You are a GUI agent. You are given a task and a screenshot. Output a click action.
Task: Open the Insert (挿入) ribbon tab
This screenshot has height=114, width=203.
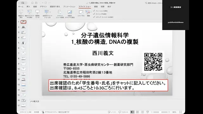28,7
